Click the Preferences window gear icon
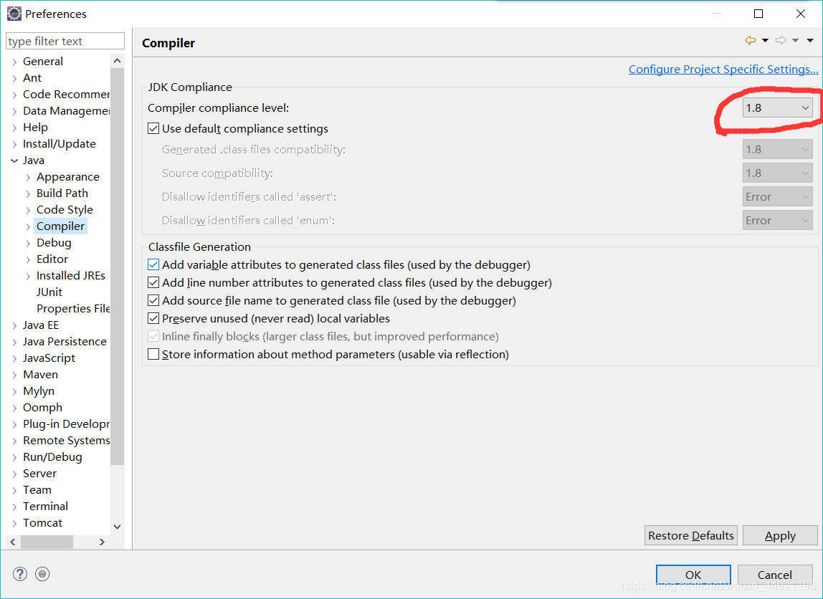Screen dimensions: 823x599 coord(14,14)
